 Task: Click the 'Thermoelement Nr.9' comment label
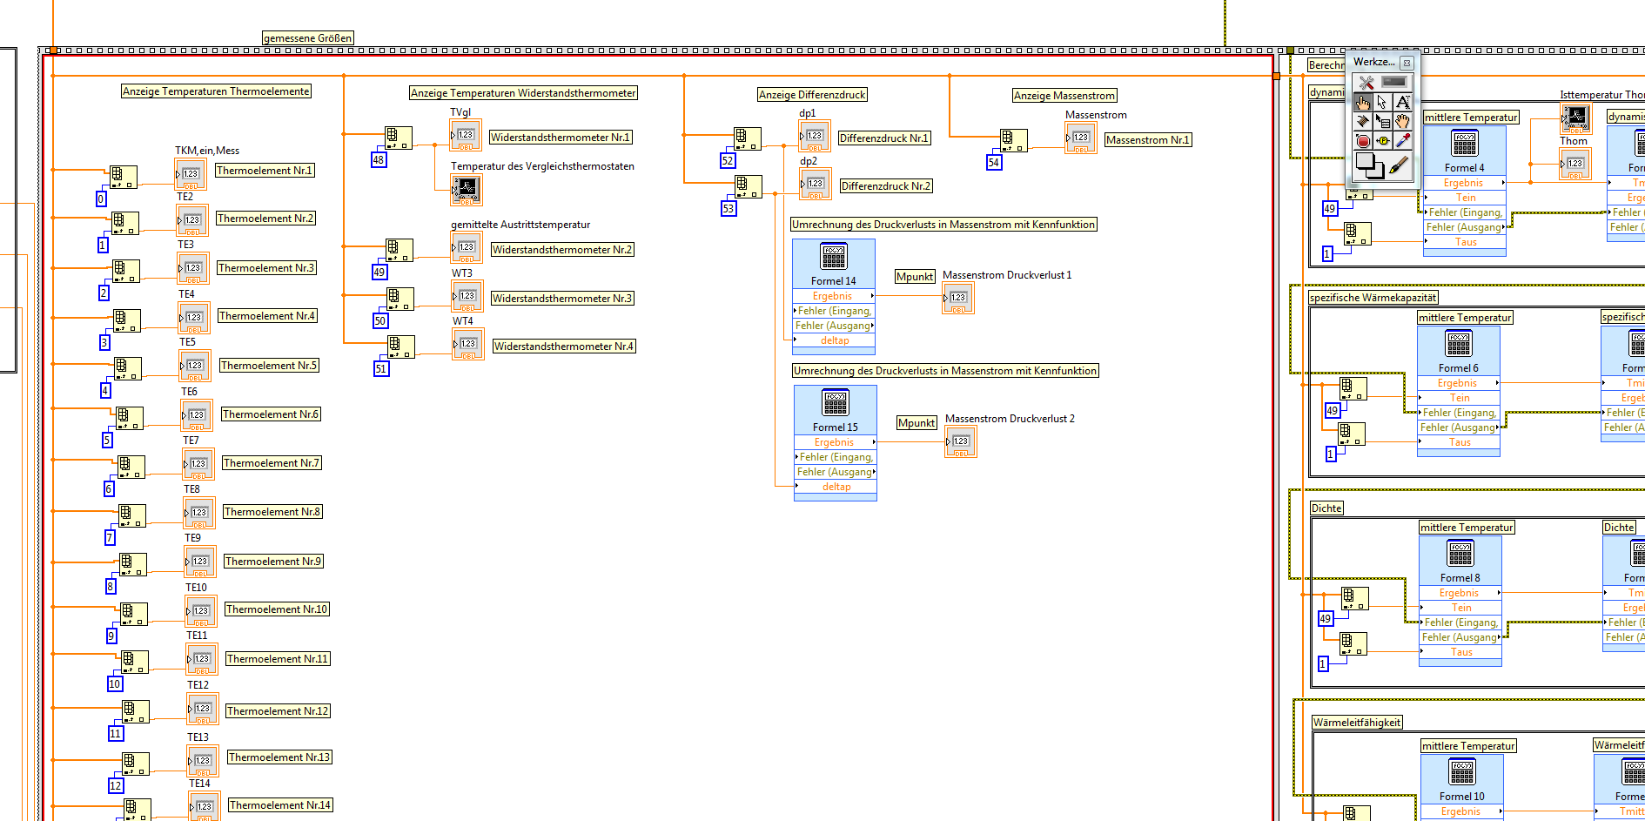[x=274, y=562]
